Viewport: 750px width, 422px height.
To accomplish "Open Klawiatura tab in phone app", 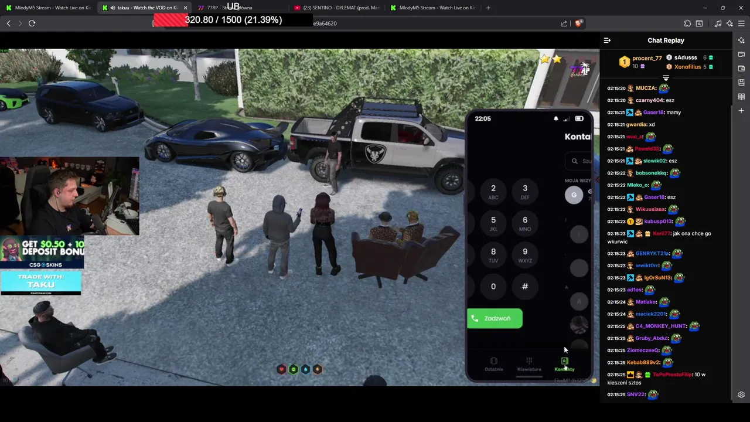I will point(529,365).
